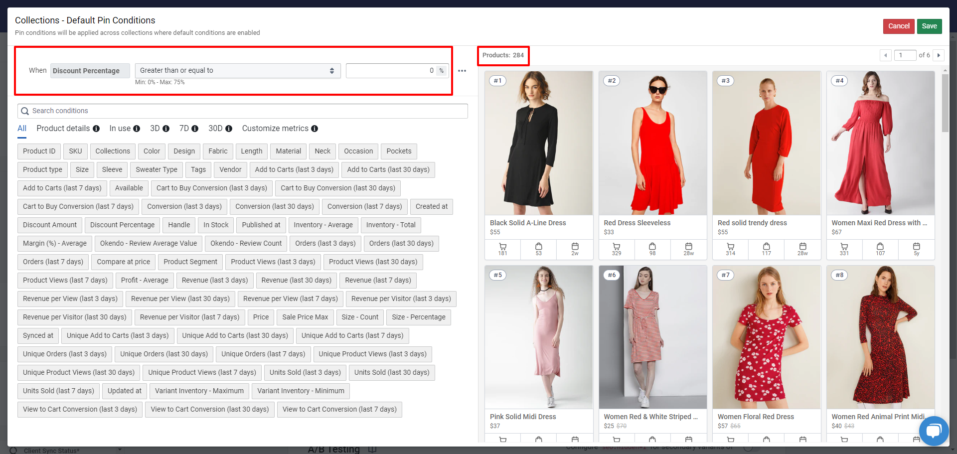Viewport: 957px width, 454px height.
Task: Open the info icon next to 7D
Action: pyautogui.click(x=195, y=129)
